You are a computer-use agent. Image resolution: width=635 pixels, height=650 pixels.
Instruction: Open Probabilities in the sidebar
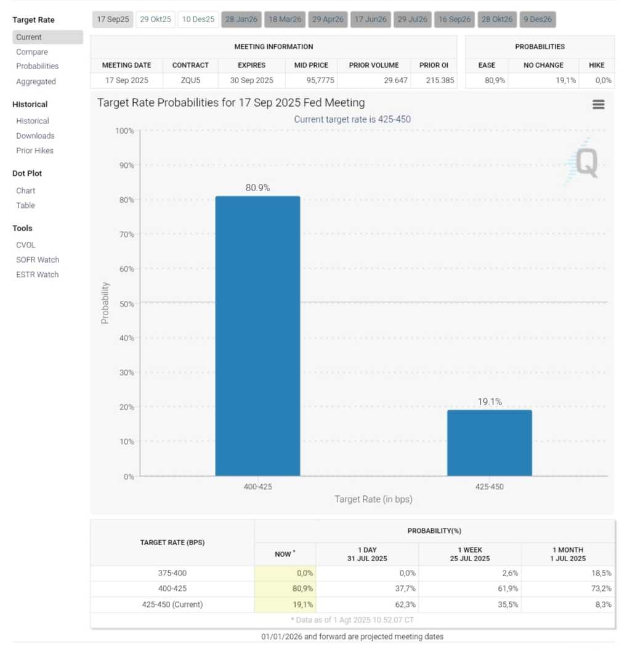point(37,67)
